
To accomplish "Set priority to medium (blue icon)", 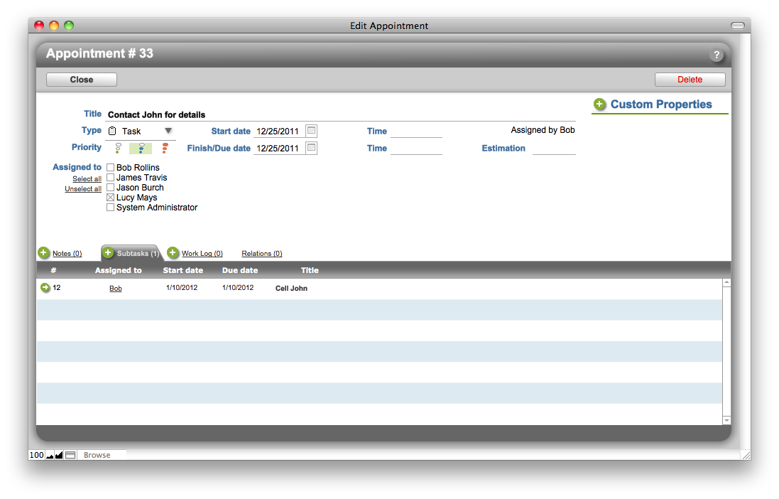I will (141, 148).
